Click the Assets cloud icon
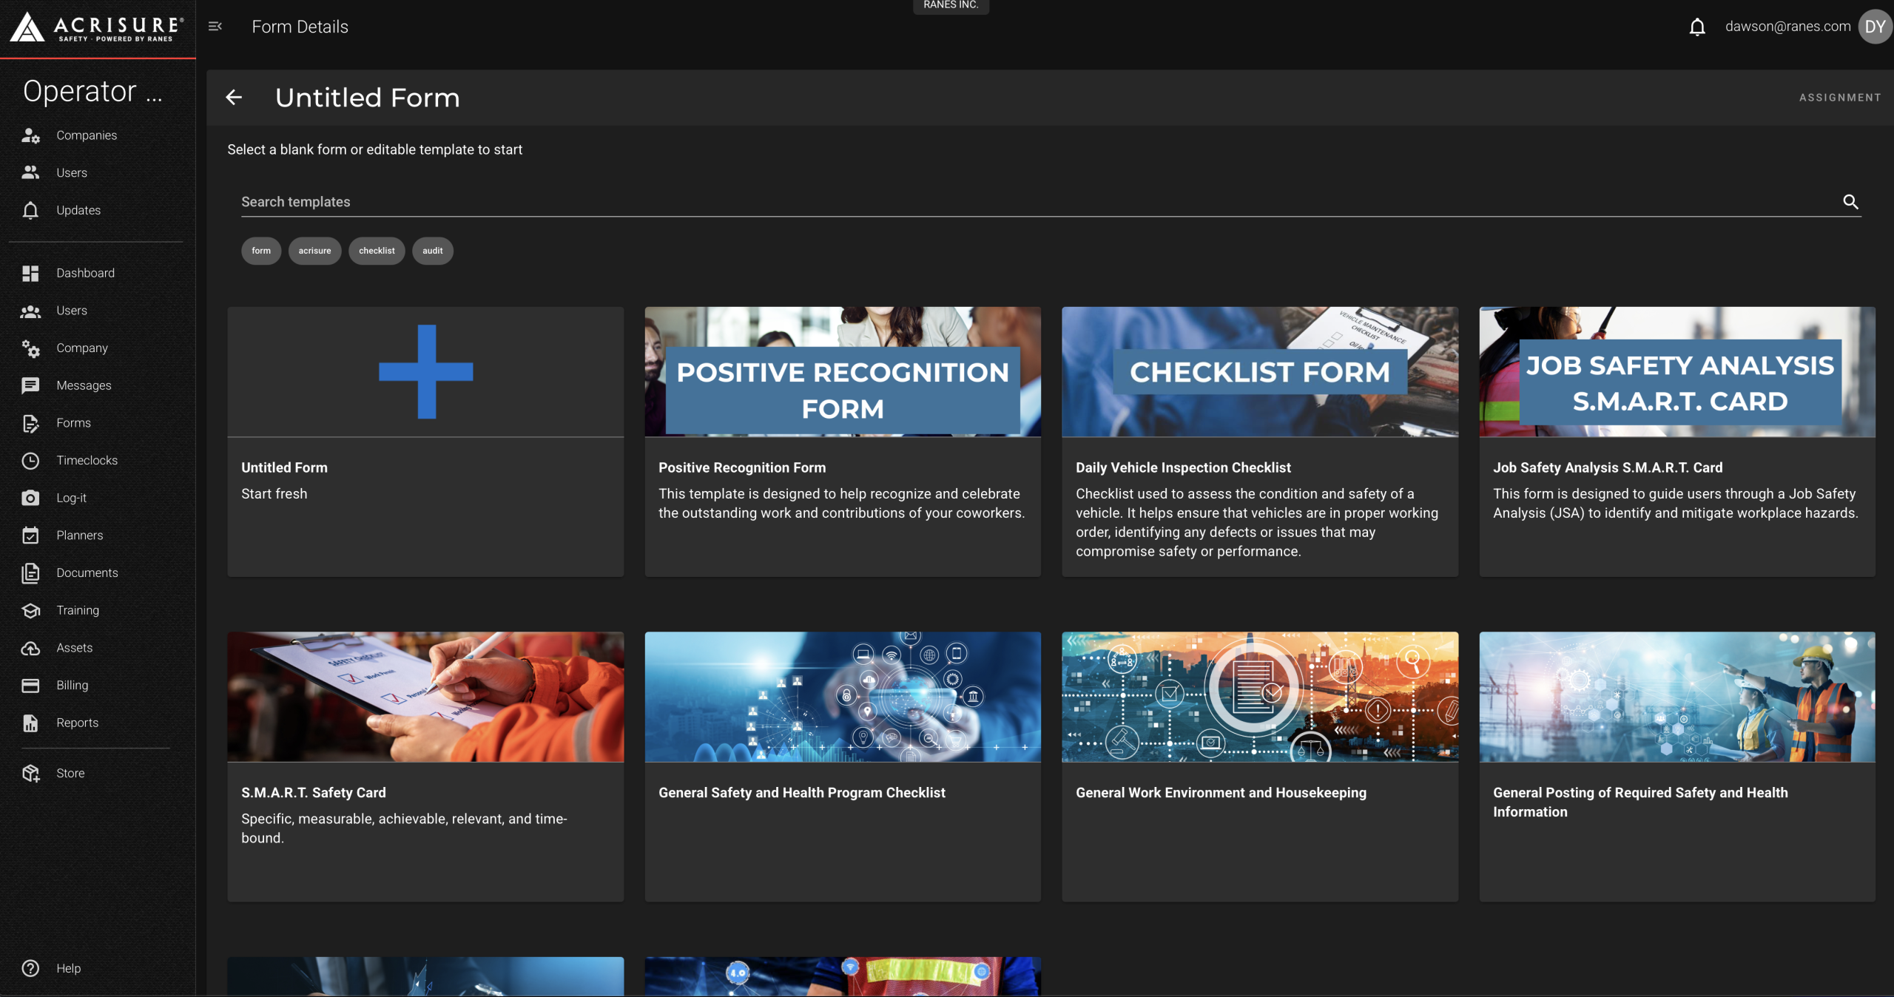1894x997 pixels. point(30,648)
